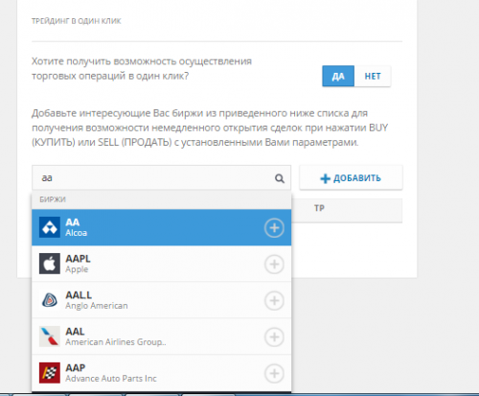Screen dimensions: 479x396
Task: Pick AAL American Airlines Group from list
Action: tap(161, 337)
